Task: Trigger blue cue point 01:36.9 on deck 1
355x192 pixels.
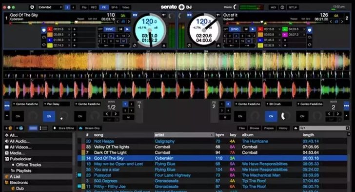Action: coord(50,40)
